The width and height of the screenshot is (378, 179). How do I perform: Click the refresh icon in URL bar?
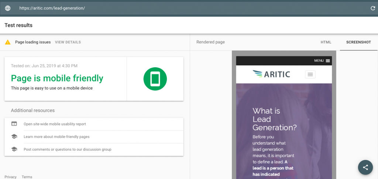[373, 8]
